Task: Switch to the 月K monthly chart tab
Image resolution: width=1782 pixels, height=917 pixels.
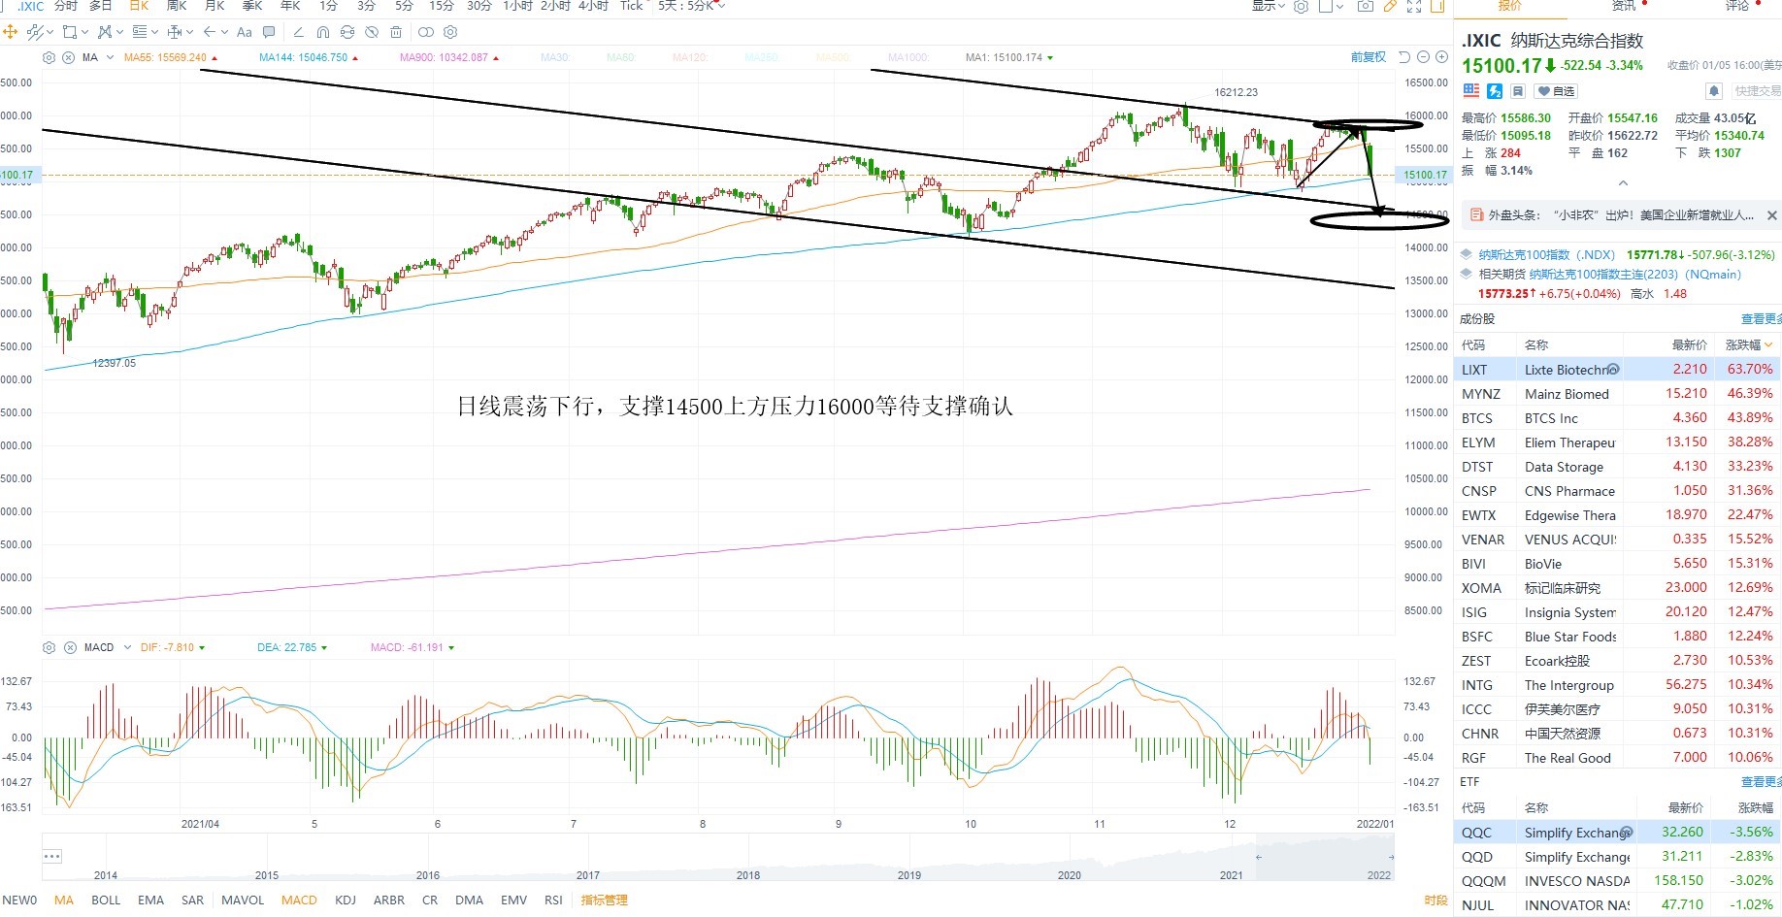Action: pyautogui.click(x=214, y=6)
